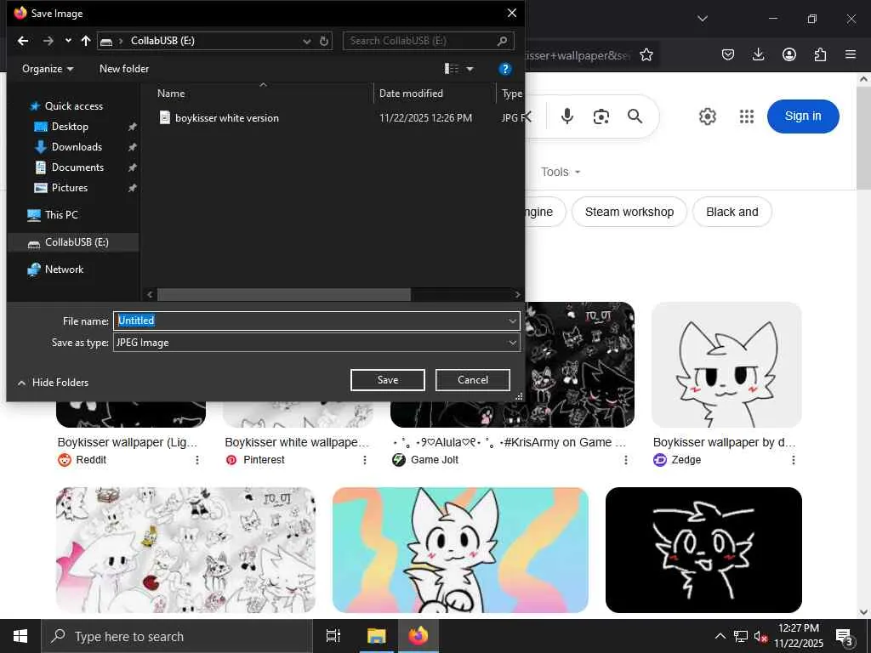Open Google quick settings gear
Screen dimensions: 871x653
707,116
